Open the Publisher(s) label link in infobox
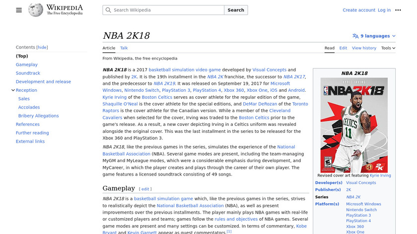 coord(328,190)
